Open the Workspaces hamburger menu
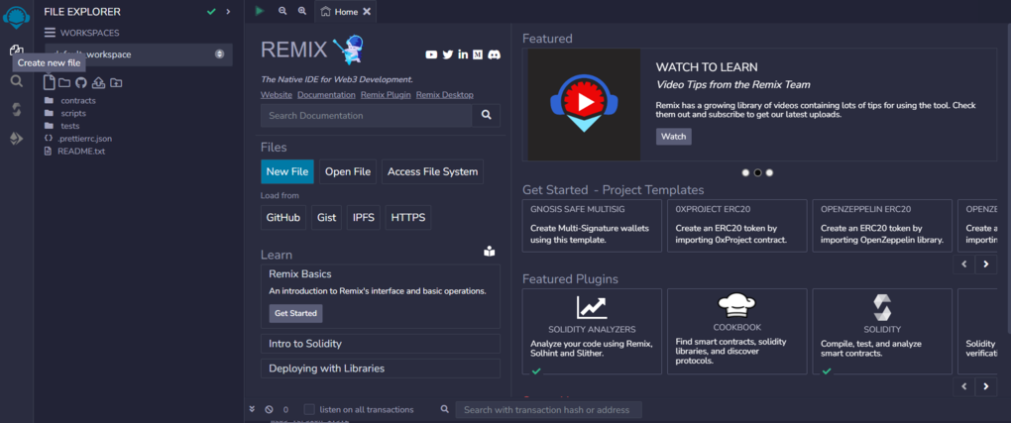 pyautogui.click(x=50, y=33)
